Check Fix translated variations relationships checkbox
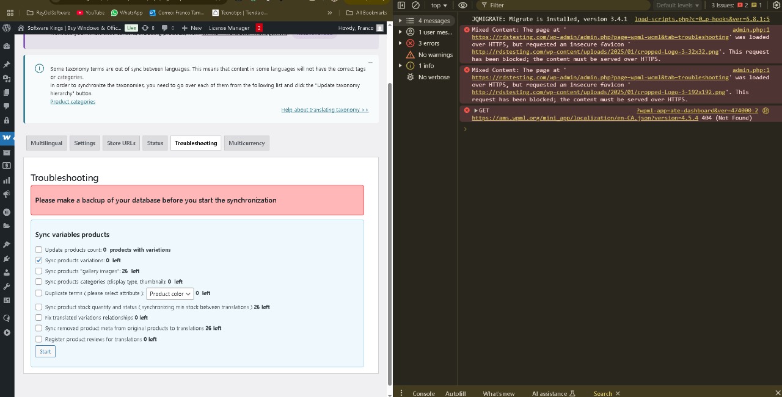This screenshot has width=782, height=397. [x=38, y=318]
